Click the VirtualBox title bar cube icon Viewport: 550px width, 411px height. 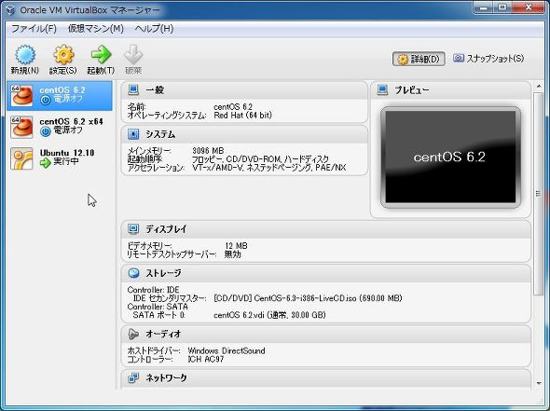(10, 10)
